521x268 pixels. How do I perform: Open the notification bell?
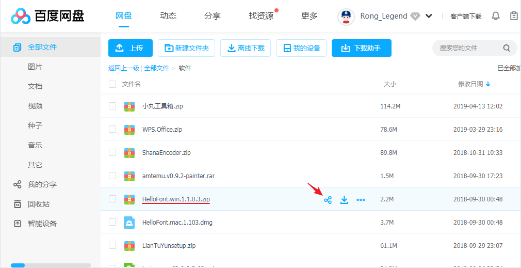tap(496, 16)
